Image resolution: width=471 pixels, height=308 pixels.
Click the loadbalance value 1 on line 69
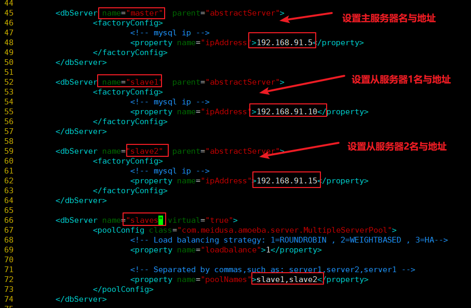pyautogui.click(x=268, y=250)
